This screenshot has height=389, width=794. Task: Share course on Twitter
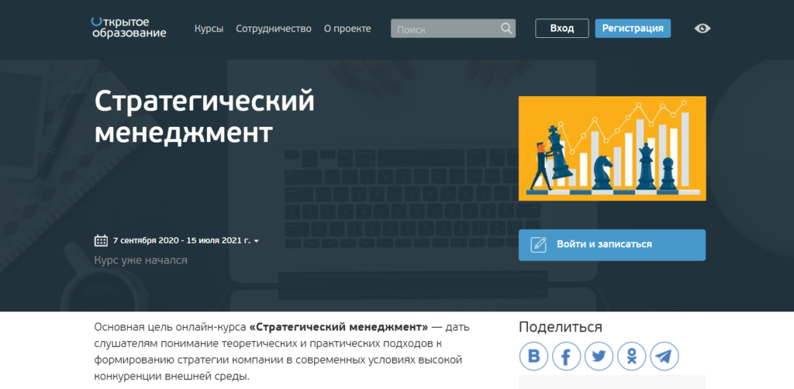coord(599,356)
